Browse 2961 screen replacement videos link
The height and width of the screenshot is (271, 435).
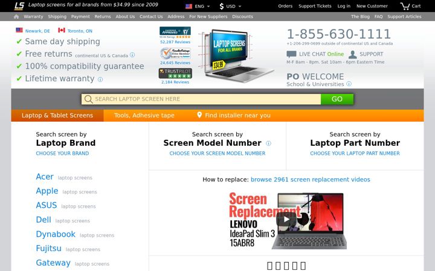(310, 179)
